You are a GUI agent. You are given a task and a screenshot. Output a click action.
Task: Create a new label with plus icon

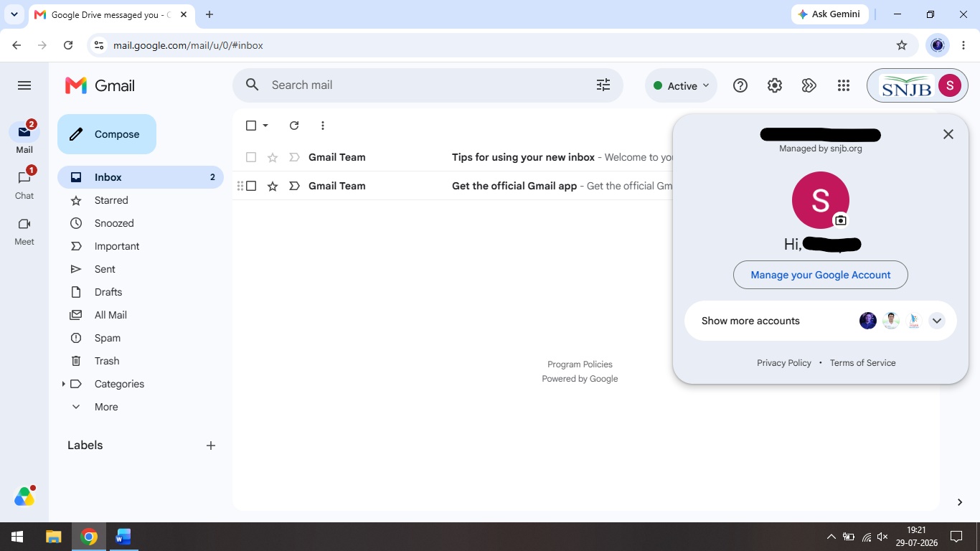point(211,446)
